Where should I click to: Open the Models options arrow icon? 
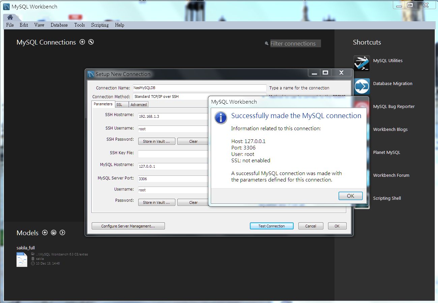(x=62, y=232)
